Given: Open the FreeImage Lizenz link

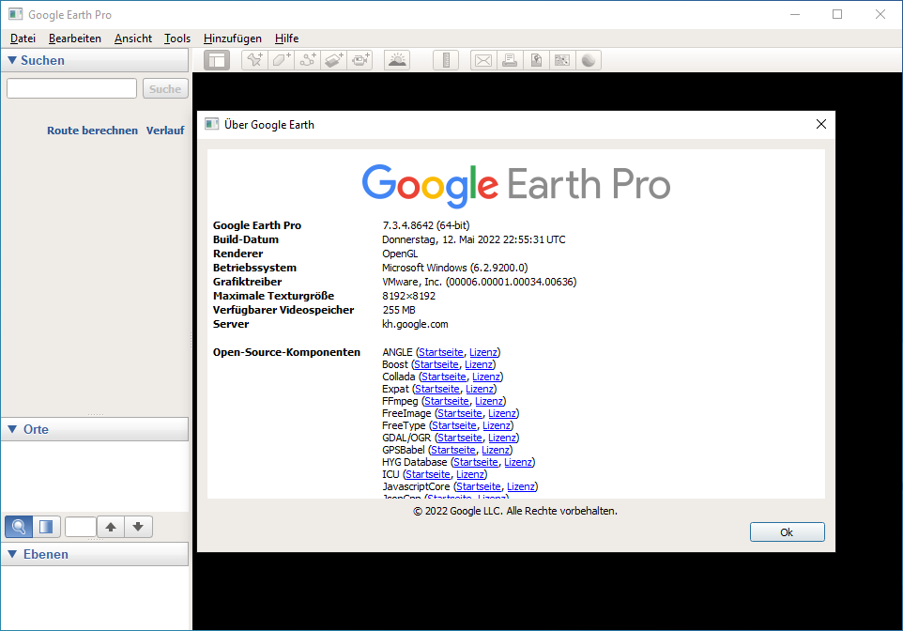Looking at the screenshot, I should point(502,413).
